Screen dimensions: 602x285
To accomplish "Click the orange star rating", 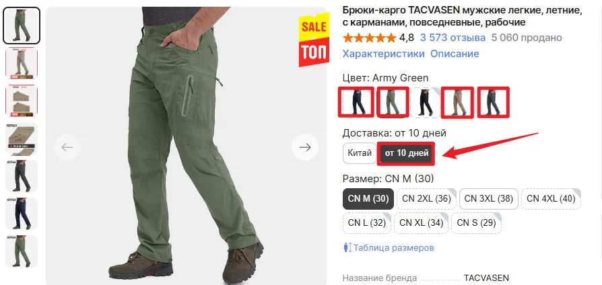I will click(x=369, y=38).
